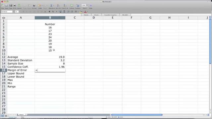Click the cell with value 15

pyautogui.click(x=50, y=51)
